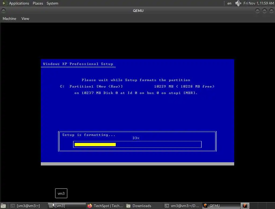Click the Applications logo icon in panel
The image size is (275, 209).
5,3
